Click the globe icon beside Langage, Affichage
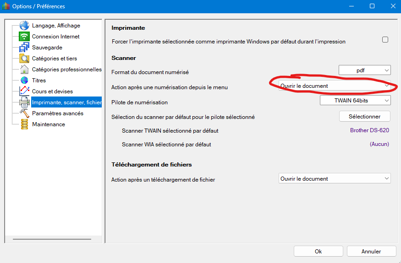Viewport: 401px width, 263px height. click(x=24, y=26)
